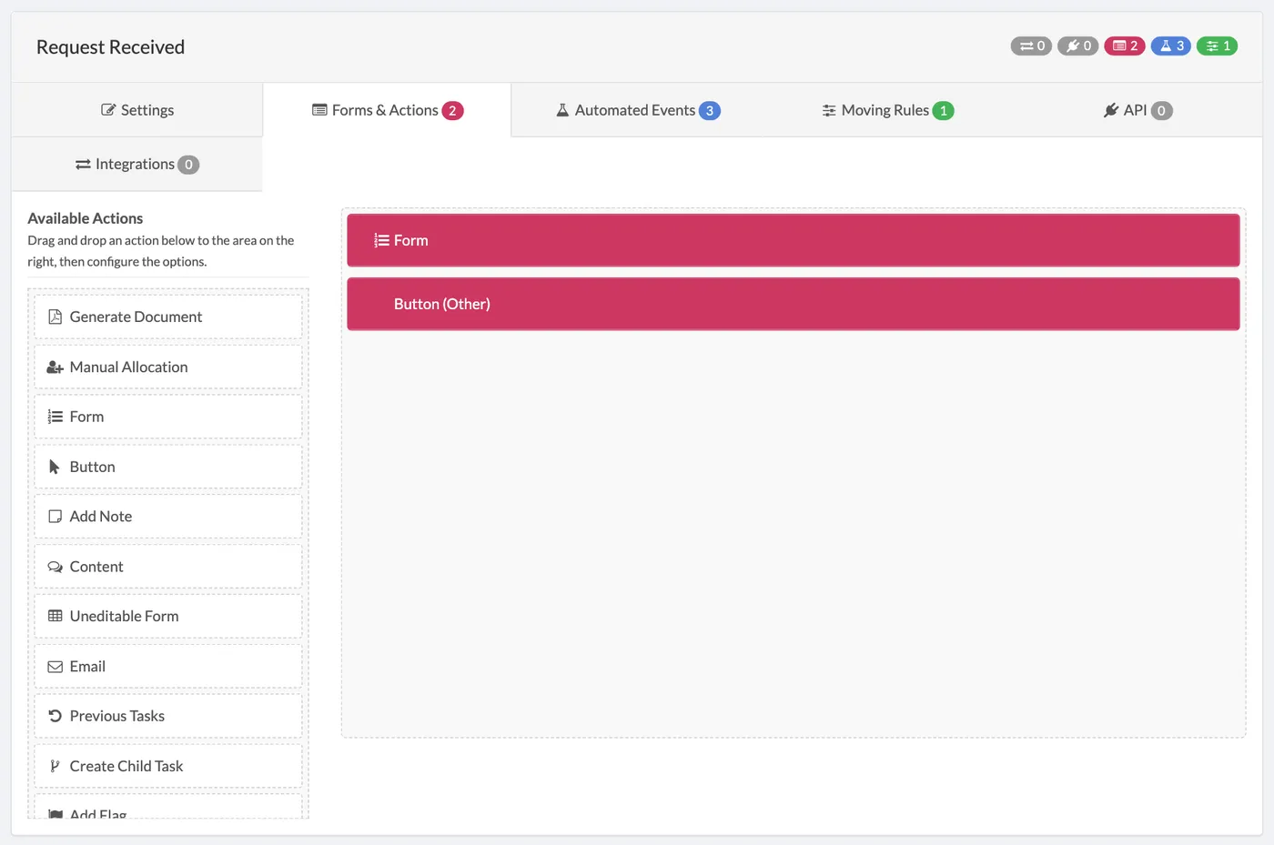Open the Automated Events tab
This screenshot has height=845, width=1274.
click(637, 110)
